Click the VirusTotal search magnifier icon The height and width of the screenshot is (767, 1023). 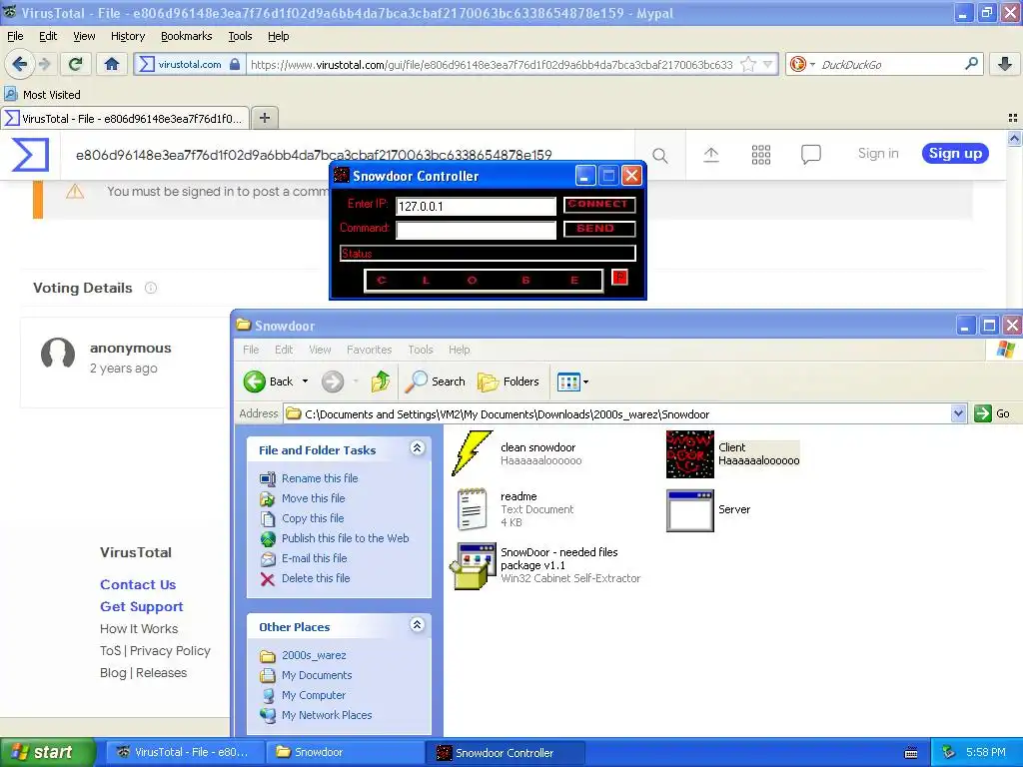click(659, 155)
